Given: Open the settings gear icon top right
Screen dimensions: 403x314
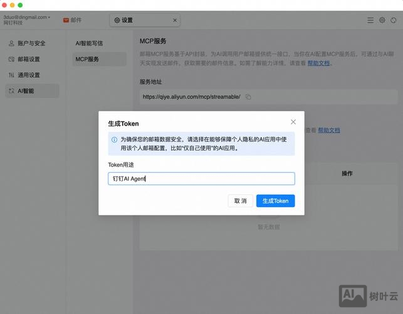Looking at the screenshot, I should click(382, 20).
